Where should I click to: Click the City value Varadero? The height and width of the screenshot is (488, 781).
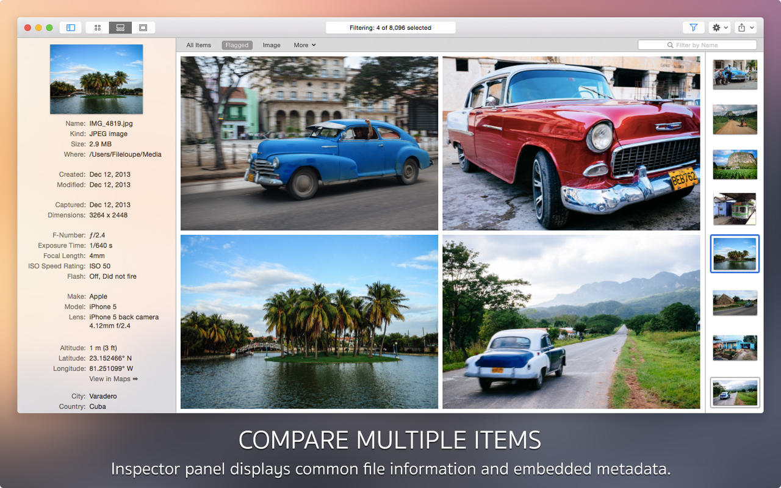(x=103, y=396)
